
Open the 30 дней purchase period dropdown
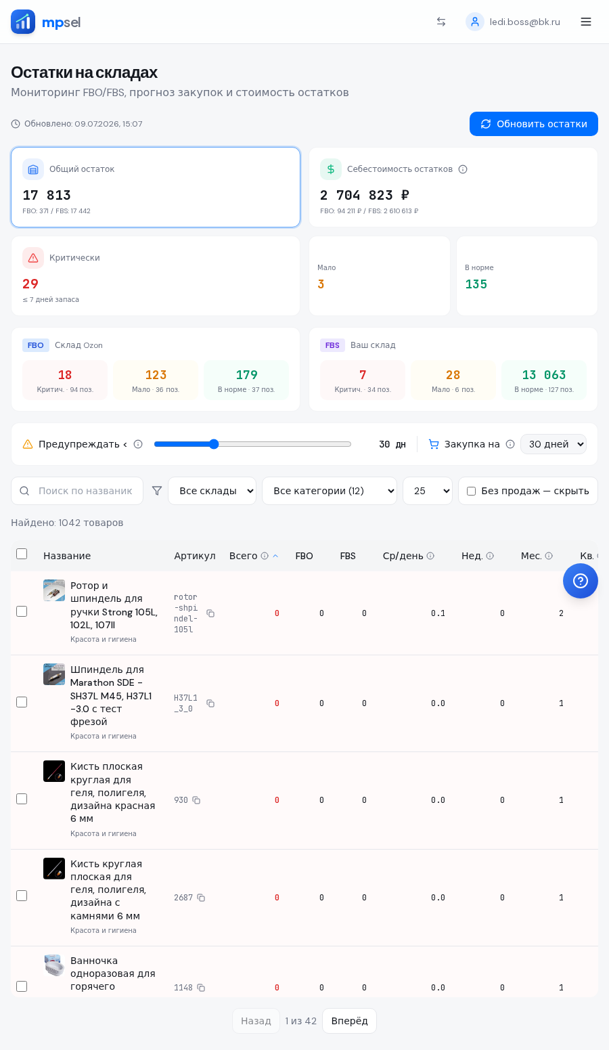[554, 444]
